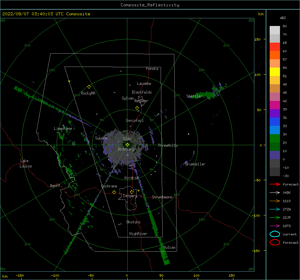Click the Composite_Reflectivity title
300x280 pixels.
[x=150, y=5]
